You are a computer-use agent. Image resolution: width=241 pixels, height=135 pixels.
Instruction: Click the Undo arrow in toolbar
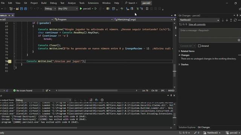(31, 9)
